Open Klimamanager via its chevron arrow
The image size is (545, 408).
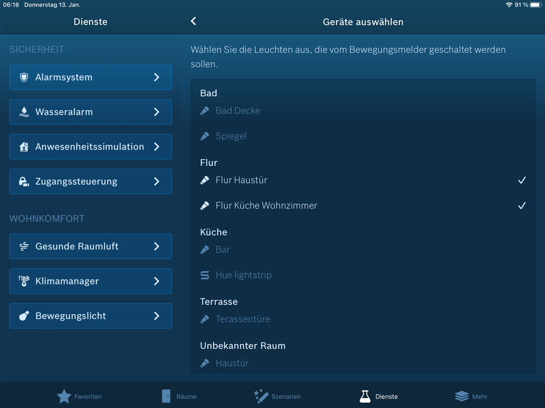157,282
